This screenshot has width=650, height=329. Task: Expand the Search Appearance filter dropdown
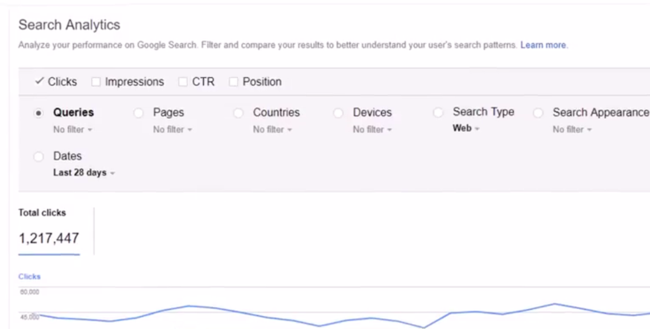click(x=572, y=130)
